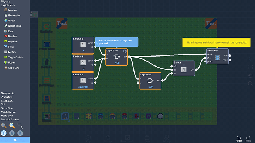
Task: Click the Keyboard Spacebar key node
Action: (x=83, y=81)
